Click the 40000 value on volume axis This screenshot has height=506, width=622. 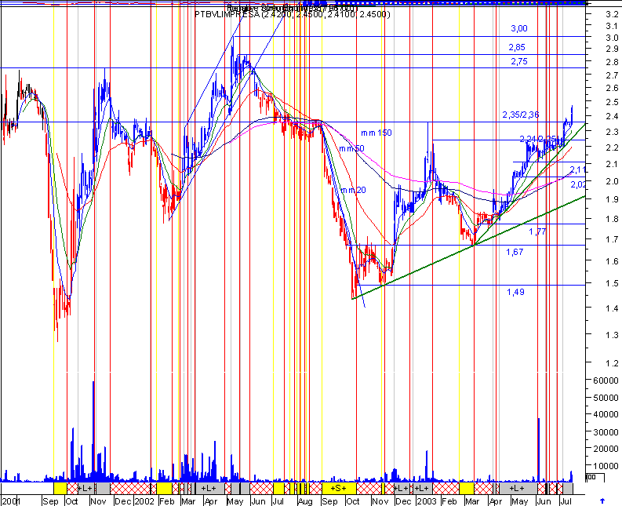click(x=606, y=414)
